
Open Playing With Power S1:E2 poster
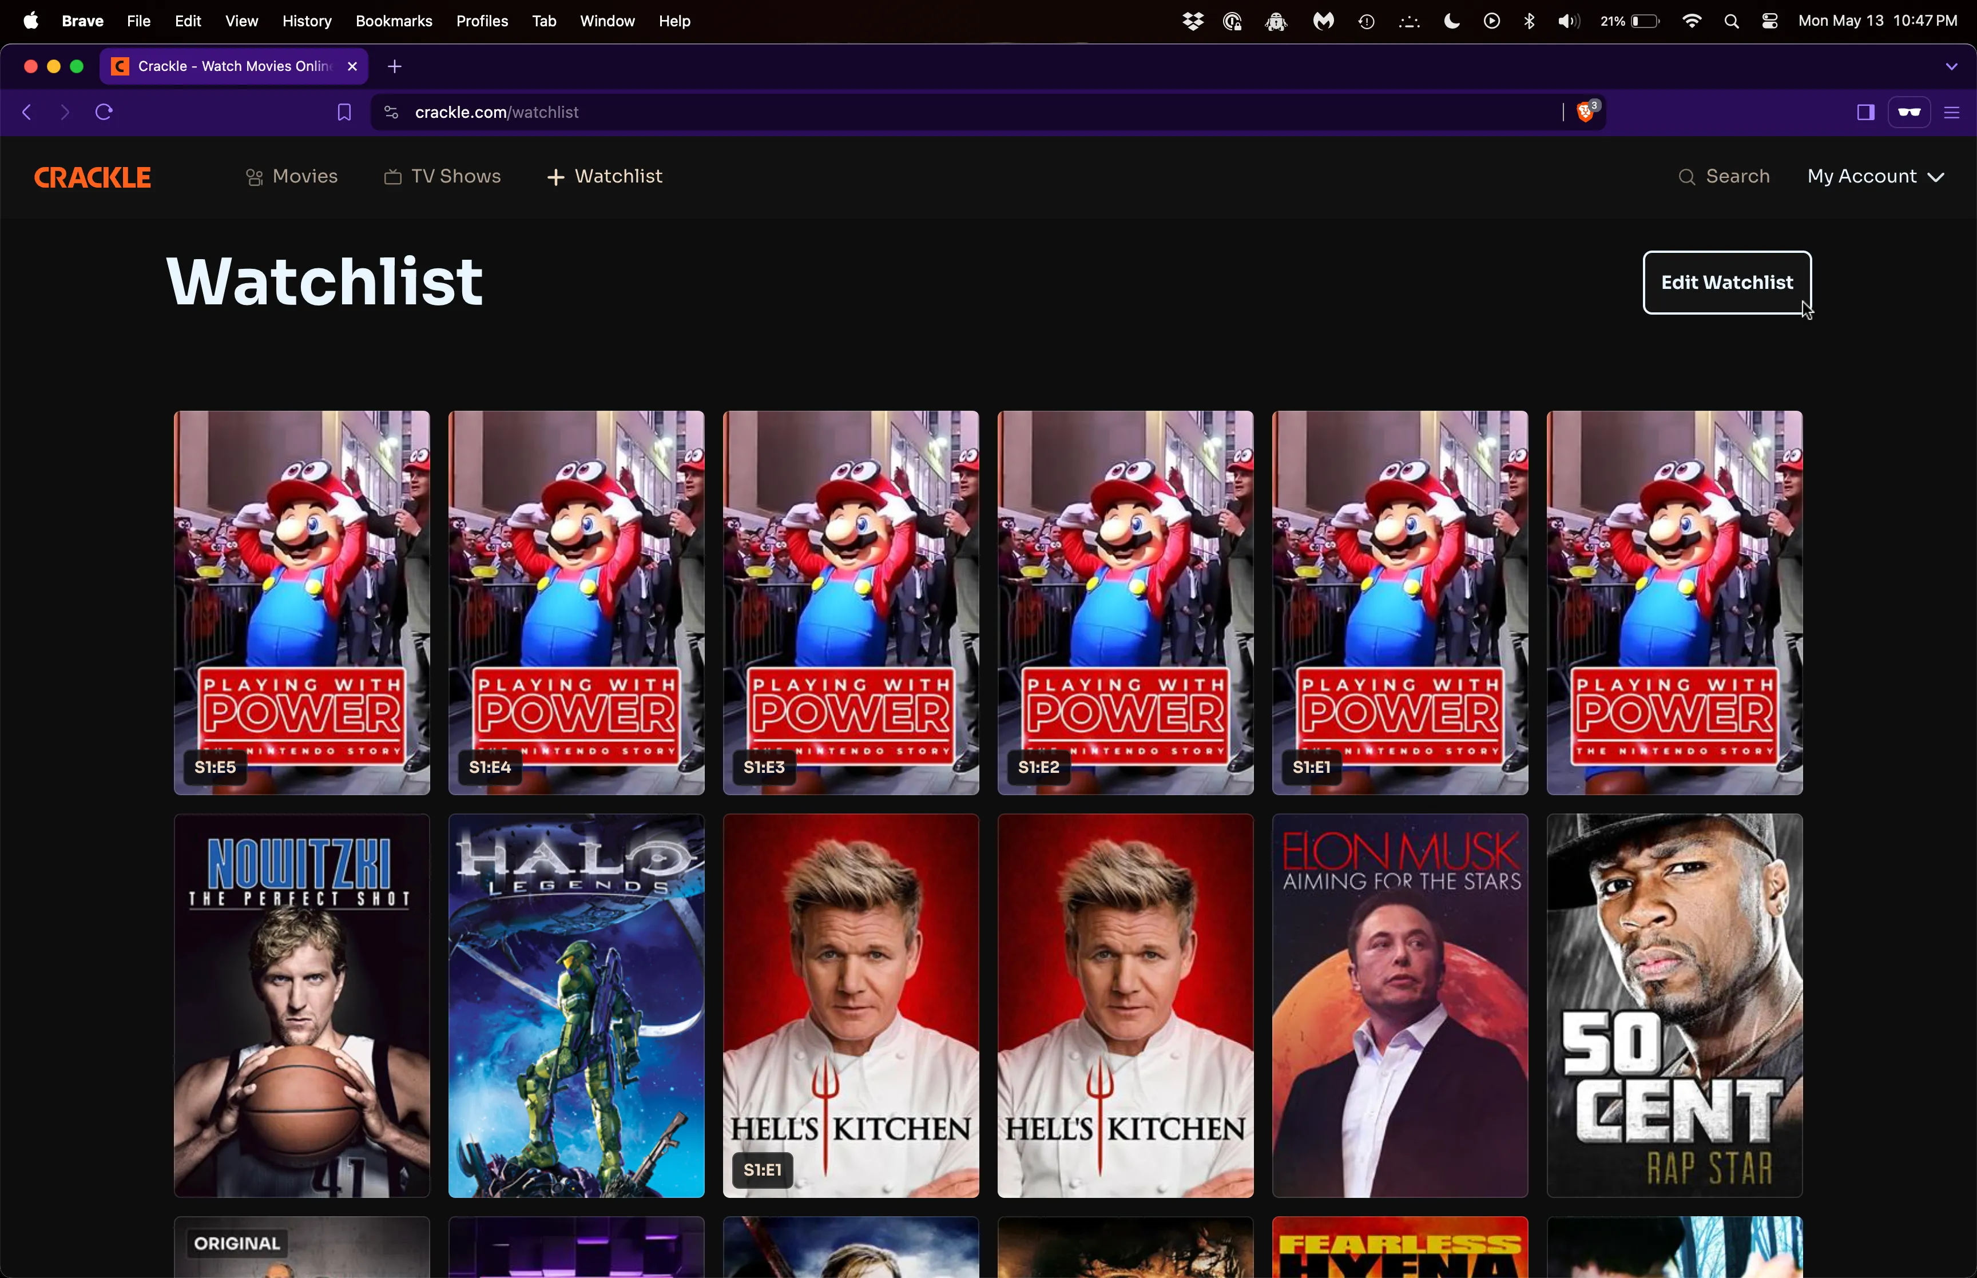click(1126, 602)
